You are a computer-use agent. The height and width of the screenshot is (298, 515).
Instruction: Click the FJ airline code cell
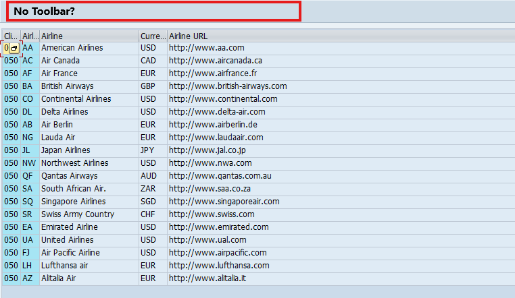(x=30, y=252)
